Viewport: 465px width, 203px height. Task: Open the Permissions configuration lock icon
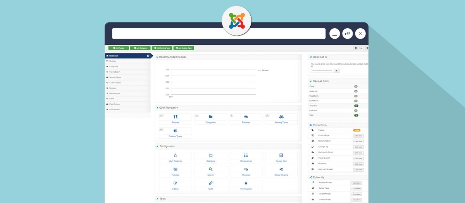(x=246, y=183)
